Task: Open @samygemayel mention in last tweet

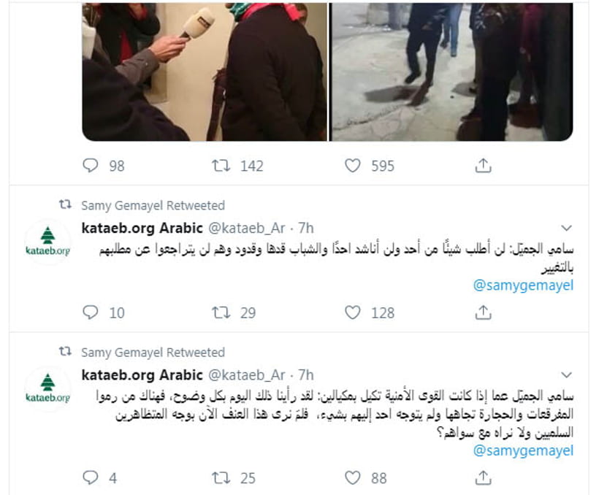Action: point(523,450)
